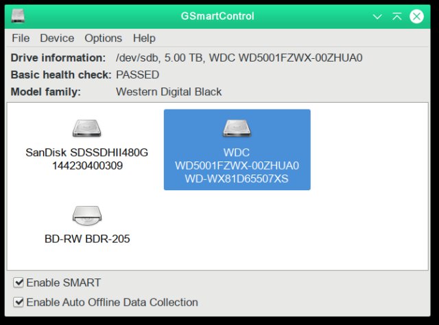The width and height of the screenshot is (439, 325).
Task: Open the Help menu
Action: point(144,38)
